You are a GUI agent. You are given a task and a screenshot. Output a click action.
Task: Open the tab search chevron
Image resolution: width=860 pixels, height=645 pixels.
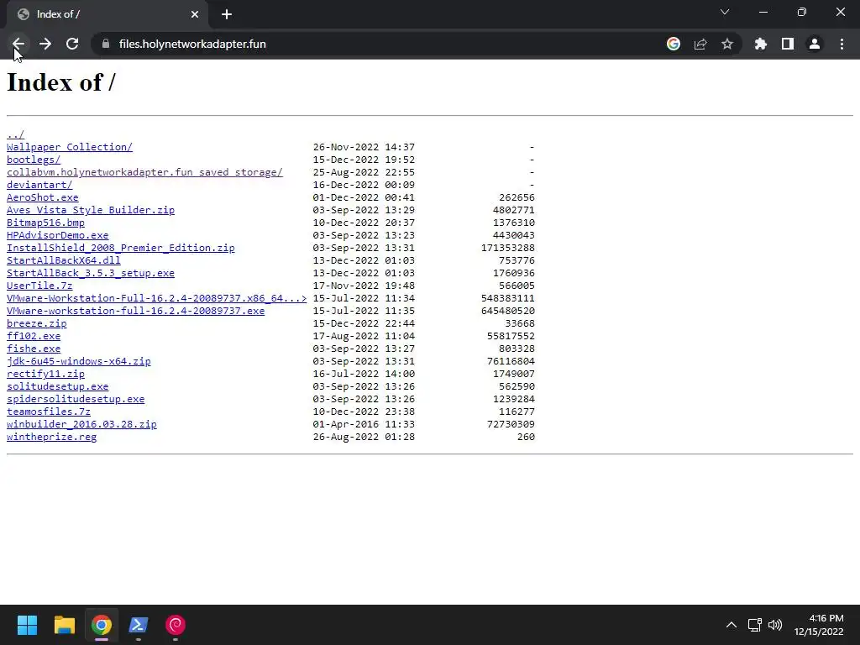[725, 12]
